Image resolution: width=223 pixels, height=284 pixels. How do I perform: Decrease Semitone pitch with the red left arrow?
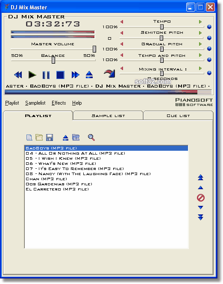coord(122,33)
